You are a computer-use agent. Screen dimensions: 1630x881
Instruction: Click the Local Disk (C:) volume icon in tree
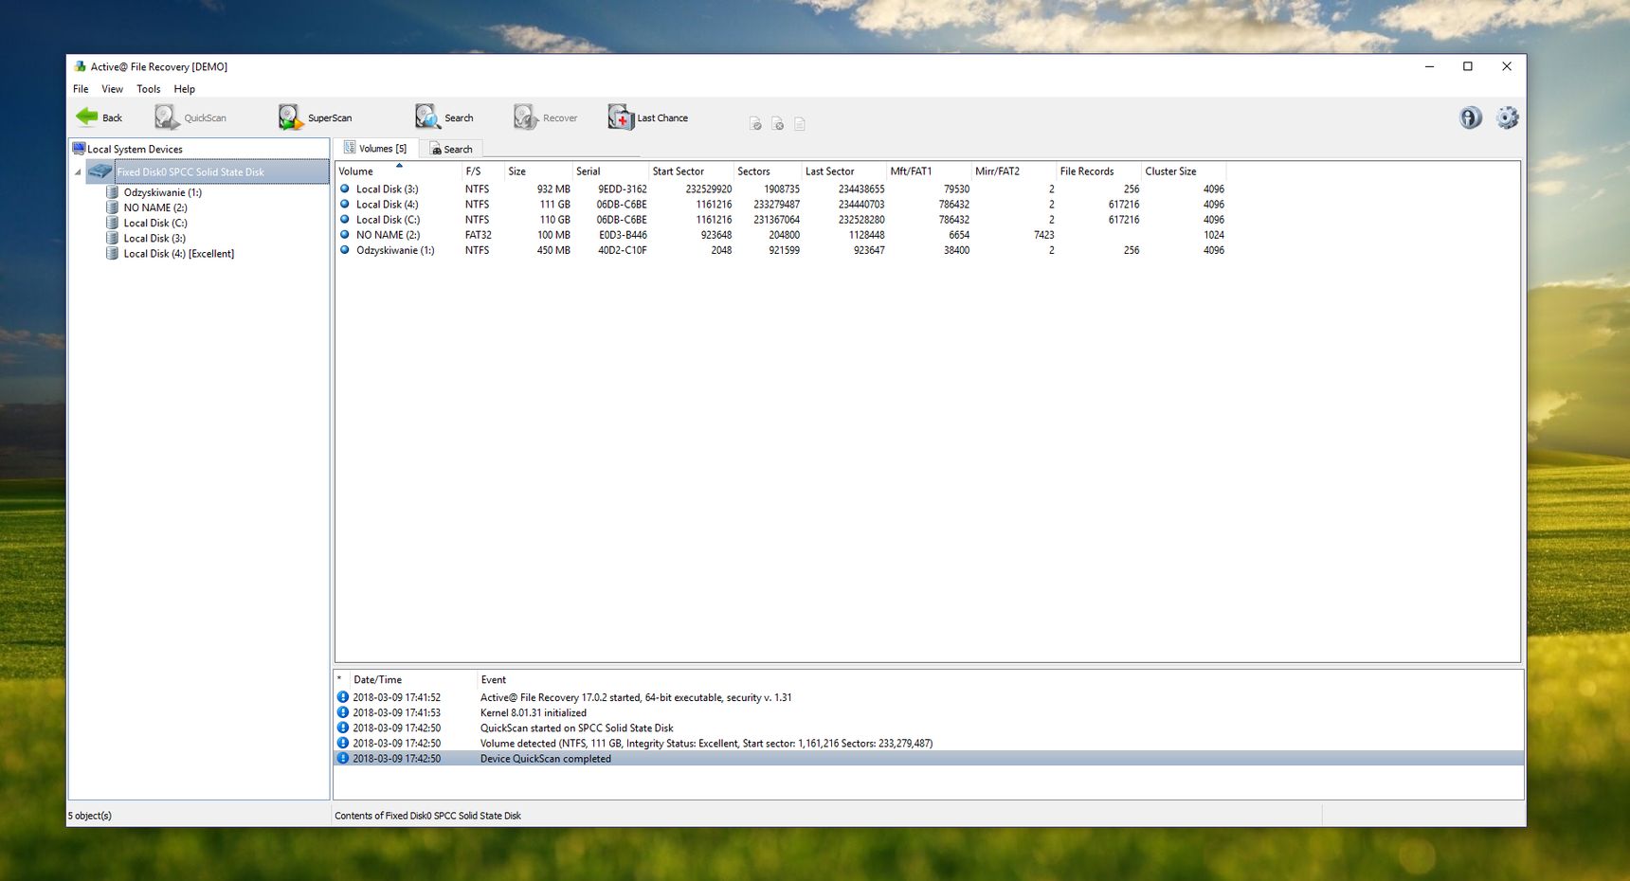tap(112, 223)
